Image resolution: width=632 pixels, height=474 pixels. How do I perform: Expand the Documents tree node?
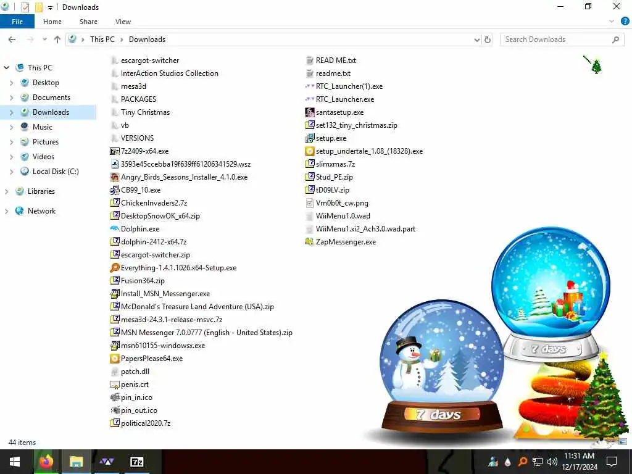tap(11, 98)
